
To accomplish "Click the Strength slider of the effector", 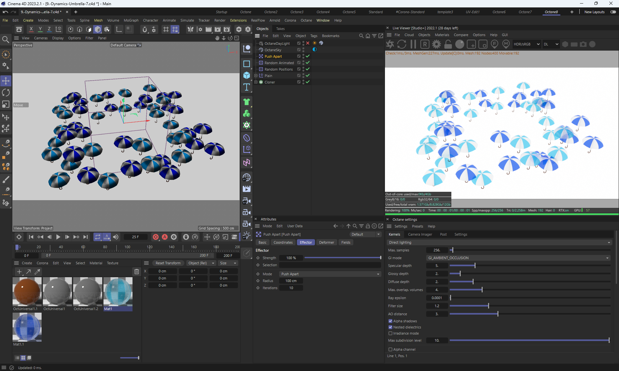I will (343, 258).
